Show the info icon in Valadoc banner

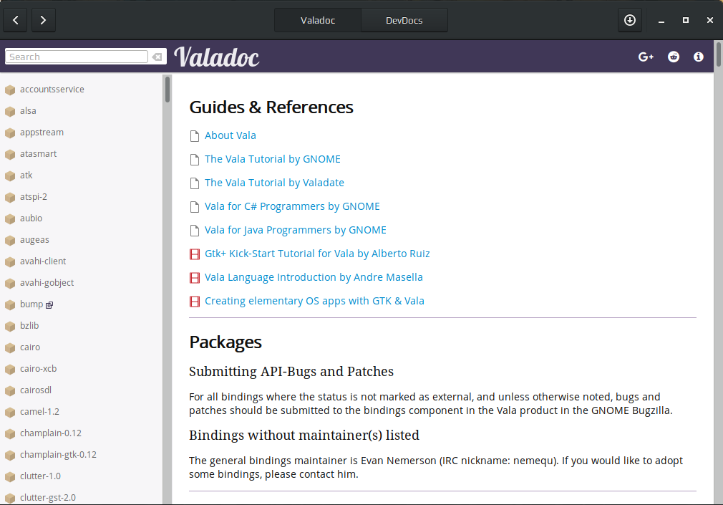click(x=699, y=57)
